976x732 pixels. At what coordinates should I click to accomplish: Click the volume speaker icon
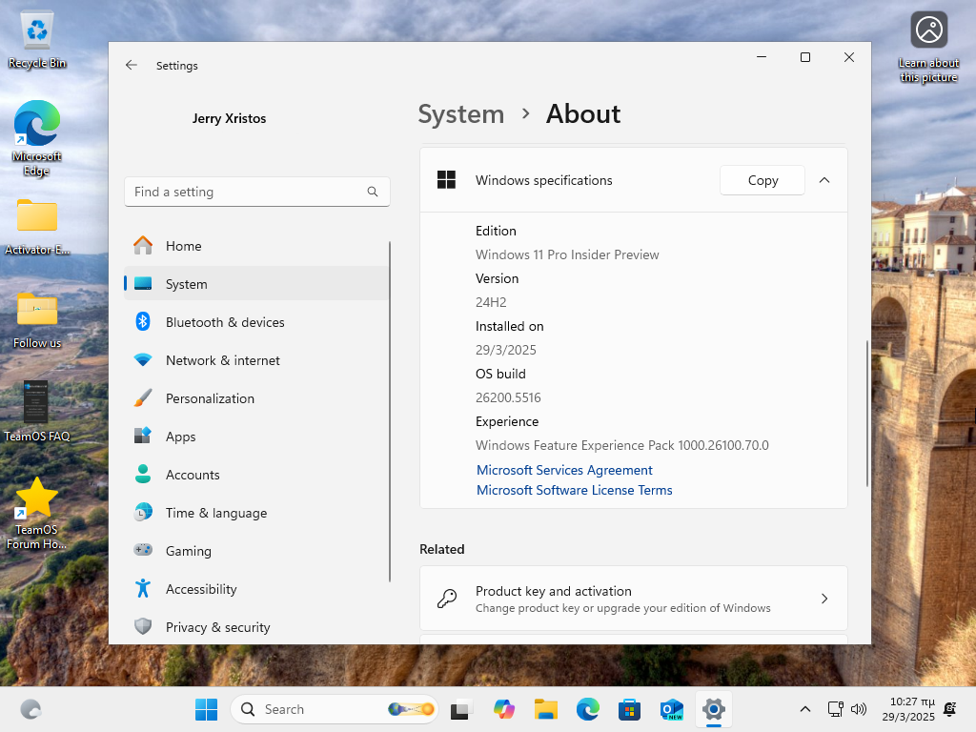click(x=859, y=709)
